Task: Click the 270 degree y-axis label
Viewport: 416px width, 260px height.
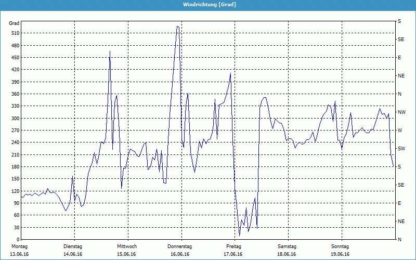Action: pos(14,131)
